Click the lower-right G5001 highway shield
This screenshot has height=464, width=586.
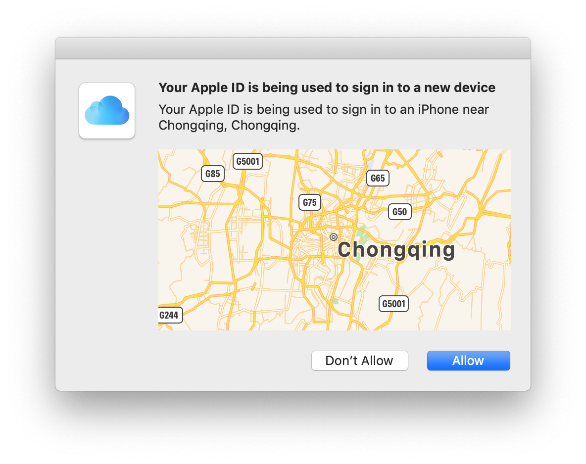click(393, 304)
